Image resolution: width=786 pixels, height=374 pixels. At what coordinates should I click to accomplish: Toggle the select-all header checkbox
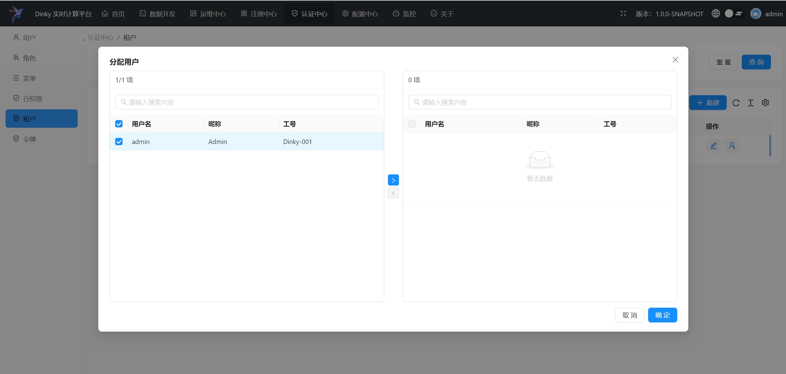[x=119, y=124]
